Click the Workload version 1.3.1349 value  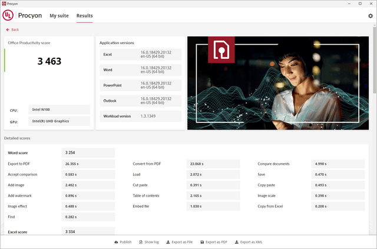click(x=148, y=116)
